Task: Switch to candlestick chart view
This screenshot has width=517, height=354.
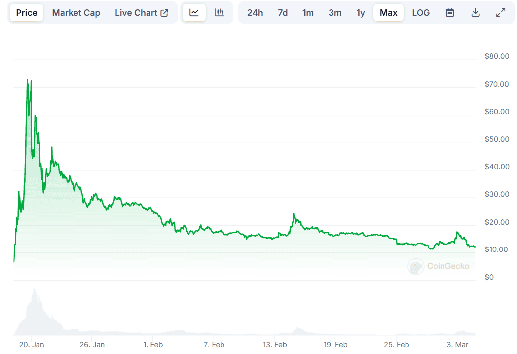Action: 220,13
